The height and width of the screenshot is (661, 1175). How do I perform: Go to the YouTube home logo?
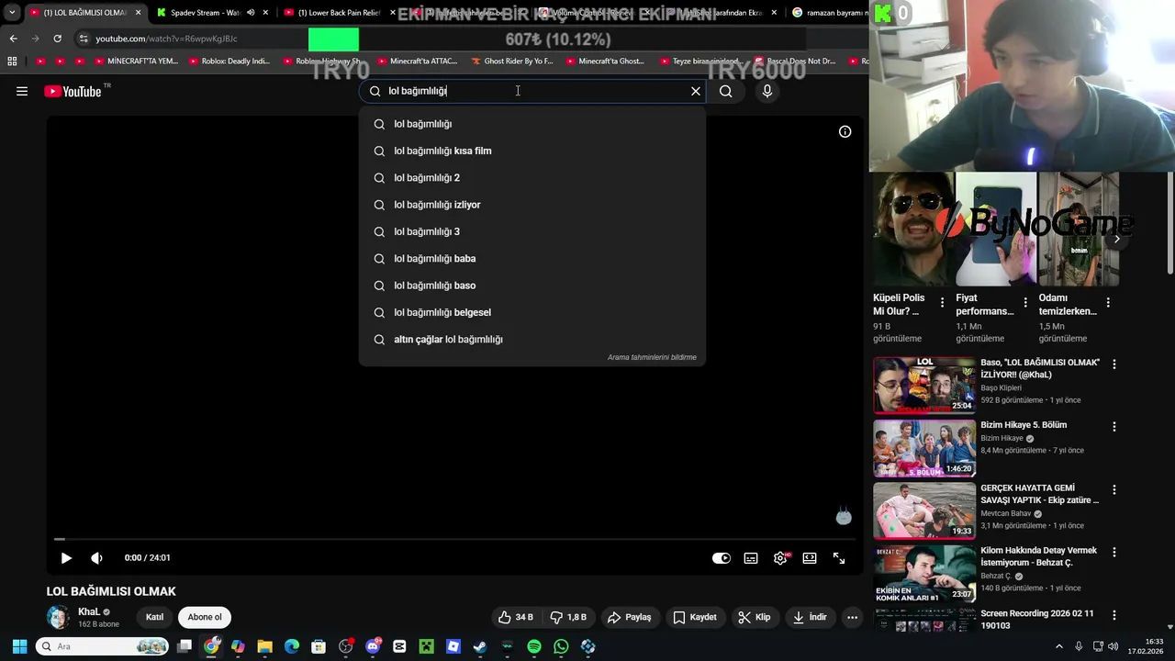pos(73,91)
